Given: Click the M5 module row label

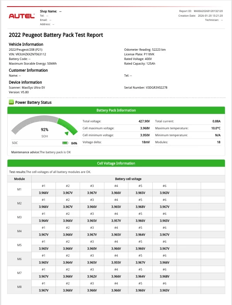Looking at the screenshot, I should tap(19, 245).
